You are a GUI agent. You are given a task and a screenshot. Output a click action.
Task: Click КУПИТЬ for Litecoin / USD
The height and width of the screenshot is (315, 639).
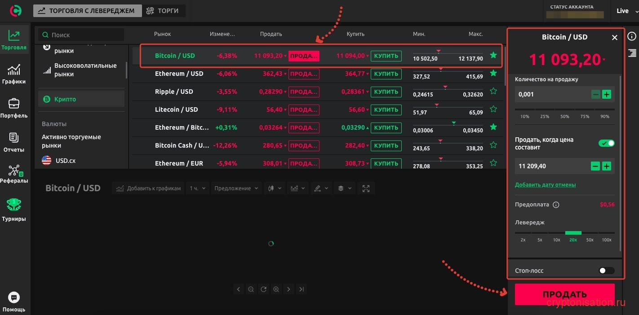(386, 109)
